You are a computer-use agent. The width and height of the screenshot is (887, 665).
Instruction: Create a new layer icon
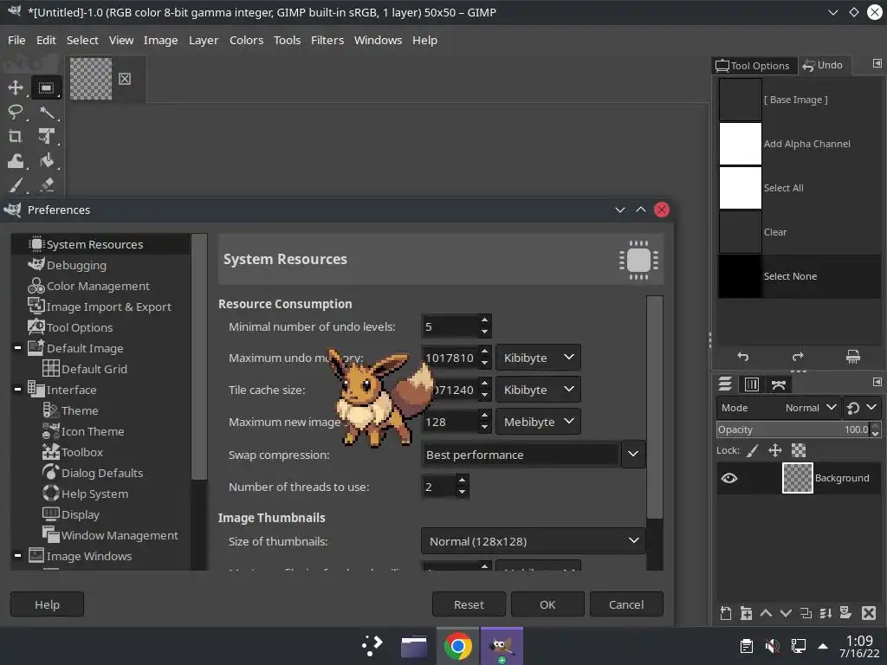click(726, 612)
